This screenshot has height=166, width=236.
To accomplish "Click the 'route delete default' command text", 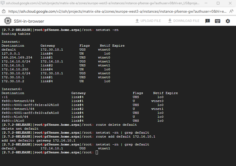I will coord(116,125).
